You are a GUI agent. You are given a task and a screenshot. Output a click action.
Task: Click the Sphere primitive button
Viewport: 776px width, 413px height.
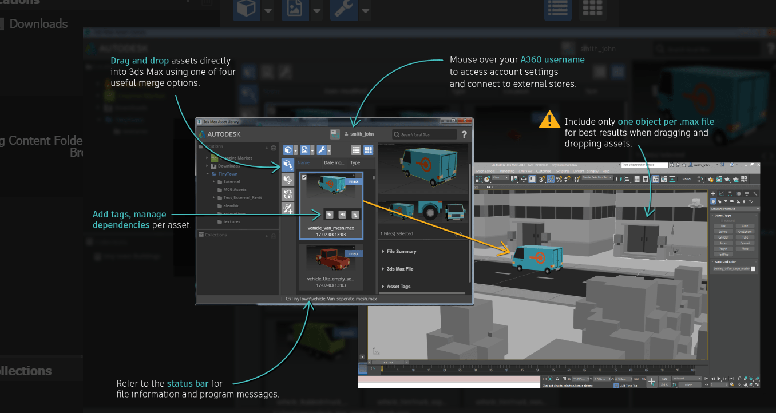tap(723, 231)
